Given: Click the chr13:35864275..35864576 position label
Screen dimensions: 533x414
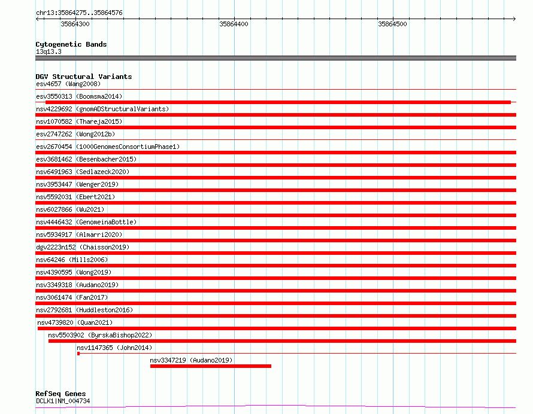Looking at the screenshot, I should [79, 13].
